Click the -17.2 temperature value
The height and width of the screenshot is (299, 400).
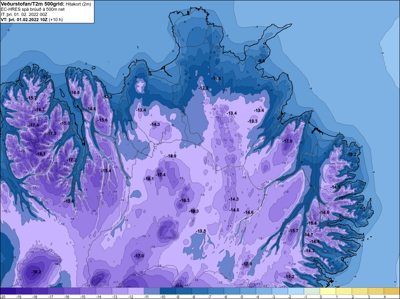coord(72,160)
